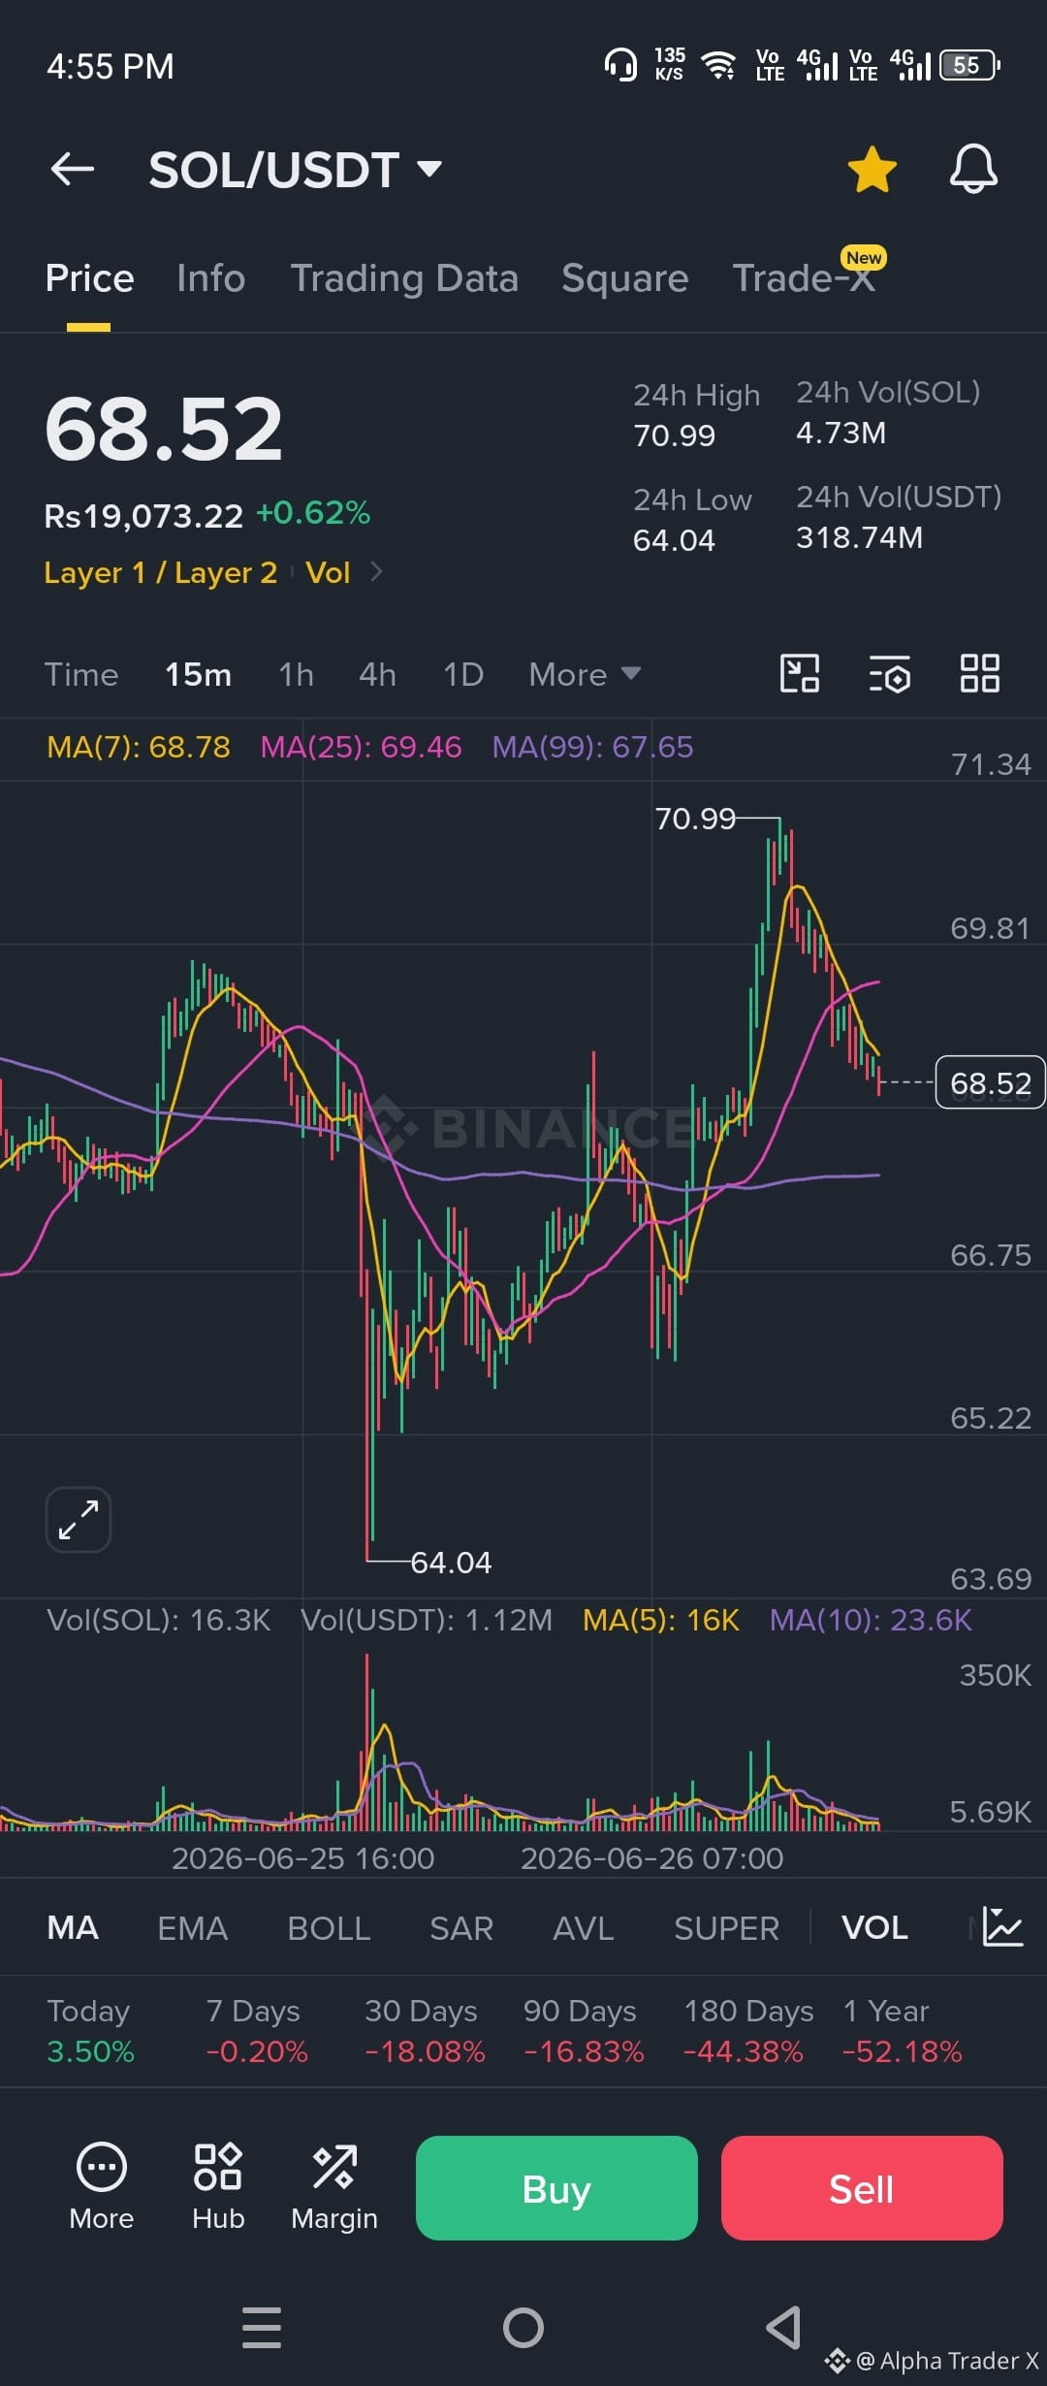The image size is (1047, 2386).
Task: Switch chart to 4h interval
Action: point(377,674)
